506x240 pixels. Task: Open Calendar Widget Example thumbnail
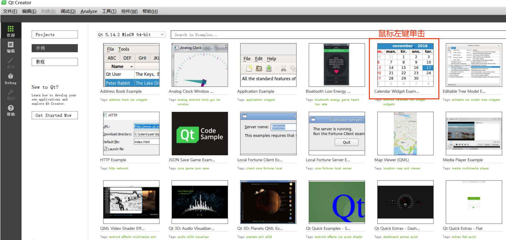pyautogui.click(x=405, y=65)
